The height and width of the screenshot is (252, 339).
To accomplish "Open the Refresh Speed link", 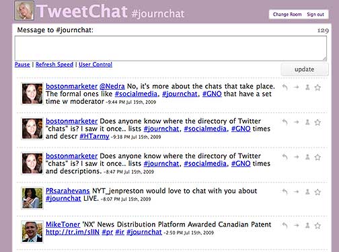I will pos(54,65).
